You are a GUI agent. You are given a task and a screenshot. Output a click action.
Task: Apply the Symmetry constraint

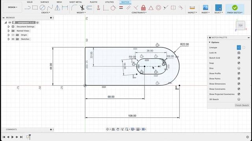[x=173, y=7]
